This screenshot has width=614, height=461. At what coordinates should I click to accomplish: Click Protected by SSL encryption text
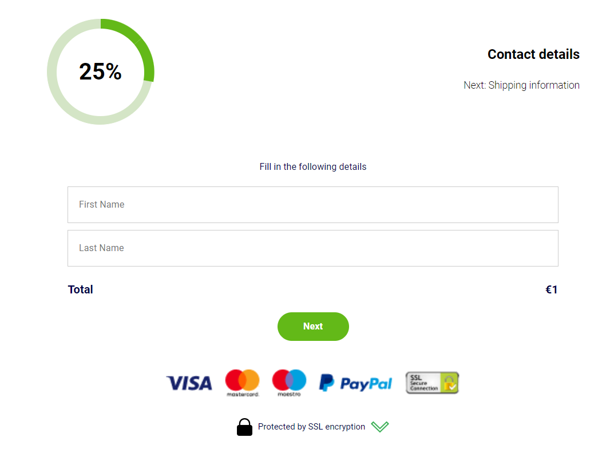coord(311,427)
